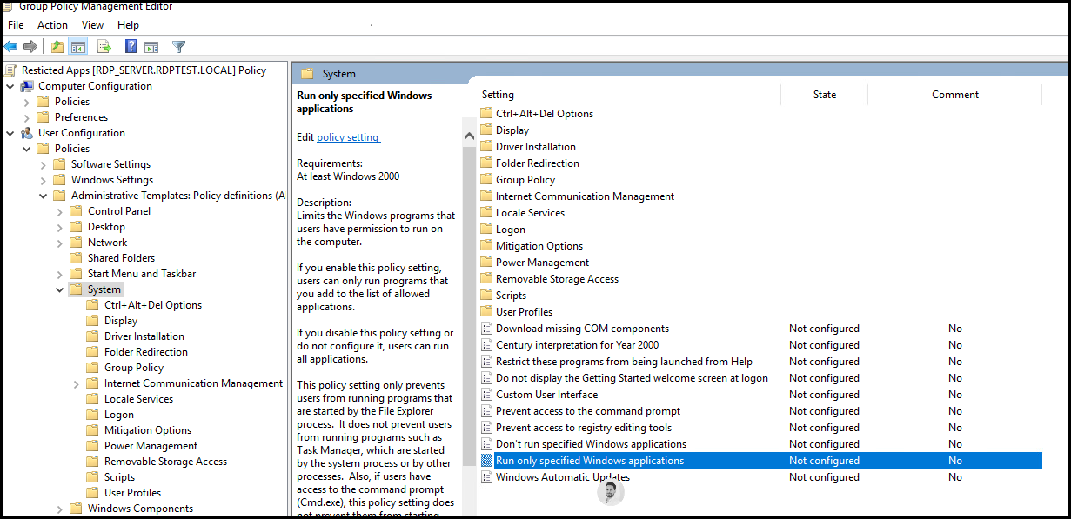The width and height of the screenshot is (1071, 519).
Task: Open the Help menu
Action: [128, 25]
